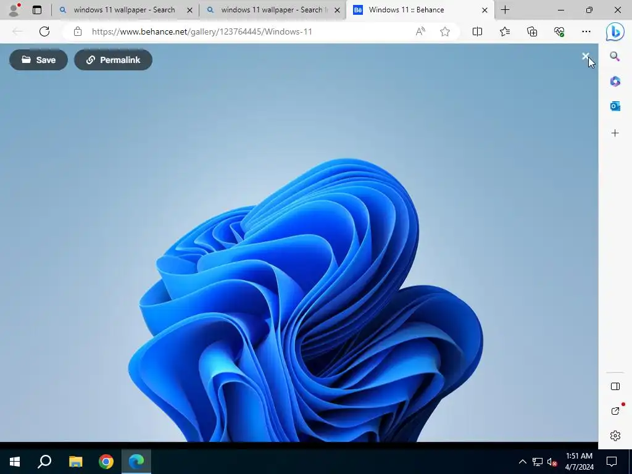Open link in external window sidebar icon
The image size is (632, 474).
(x=615, y=410)
